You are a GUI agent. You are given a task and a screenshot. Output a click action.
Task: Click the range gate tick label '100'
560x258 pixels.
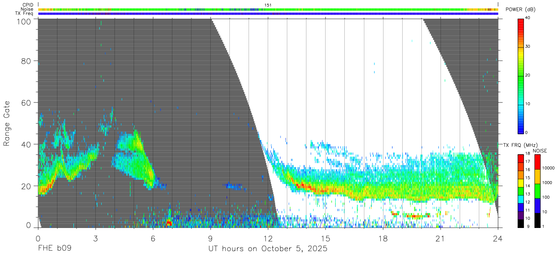coord(25,21)
